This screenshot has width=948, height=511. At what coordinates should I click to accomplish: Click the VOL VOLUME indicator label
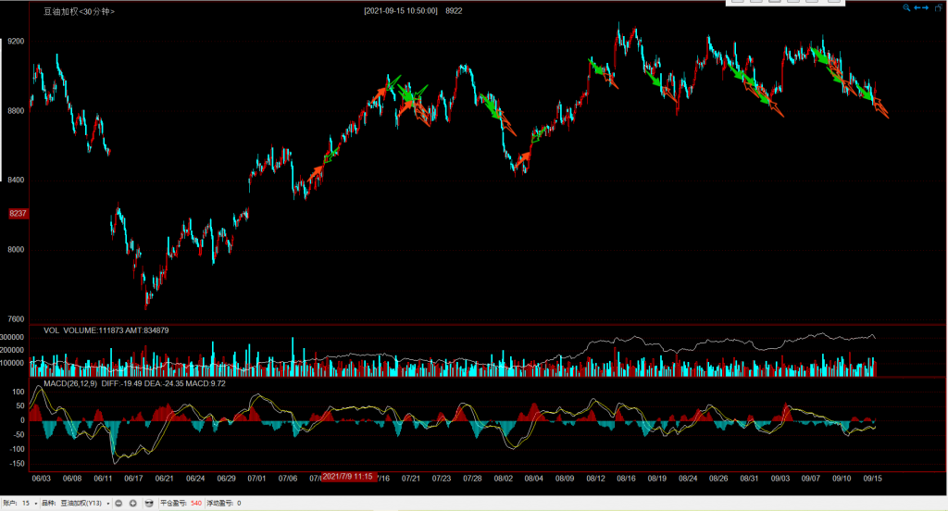[106, 330]
